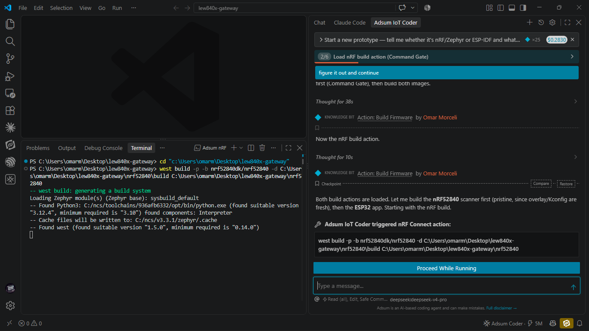Open the View menu

(x=85, y=8)
